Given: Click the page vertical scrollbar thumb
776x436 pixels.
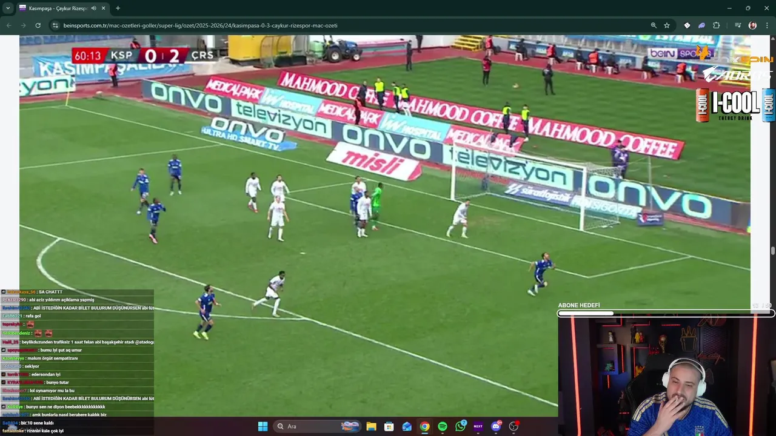Looking at the screenshot, I should point(773,251).
